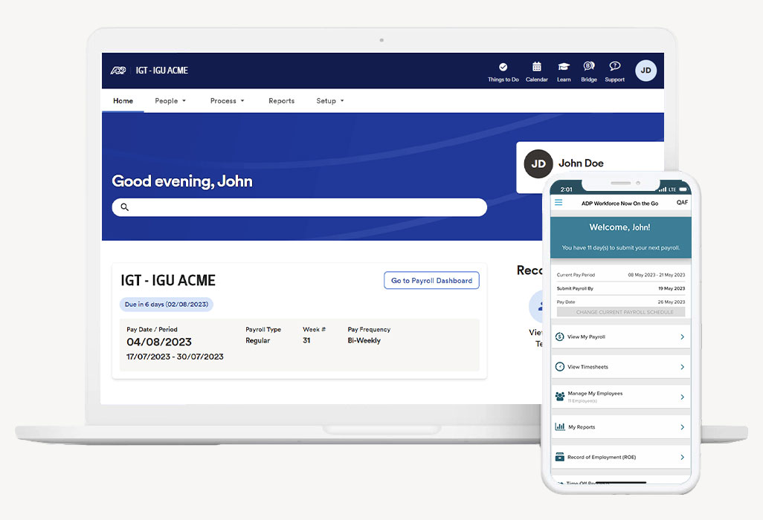The width and height of the screenshot is (763, 520).
Task: Open the Bridge community icon
Action: click(x=589, y=66)
